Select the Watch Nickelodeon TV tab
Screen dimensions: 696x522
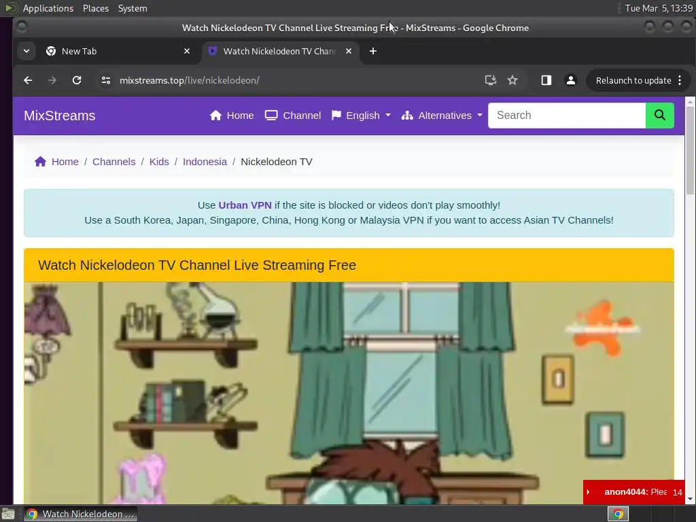tap(279, 51)
